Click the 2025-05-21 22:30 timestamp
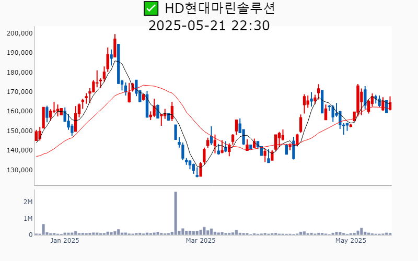The height and width of the screenshot is (261, 418). pyautogui.click(x=209, y=26)
